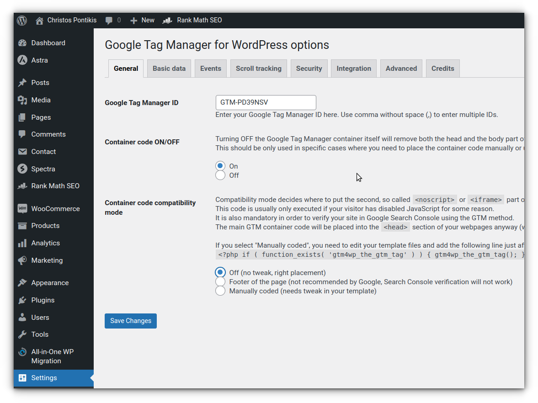Click the All-in-One WP Migration icon
The height and width of the screenshot is (403, 538).
point(22,352)
